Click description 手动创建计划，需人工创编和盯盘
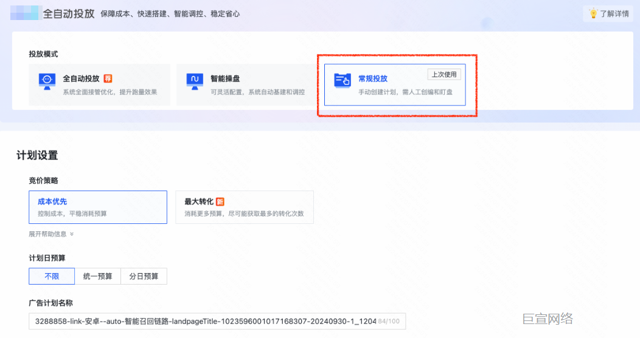 click(405, 92)
